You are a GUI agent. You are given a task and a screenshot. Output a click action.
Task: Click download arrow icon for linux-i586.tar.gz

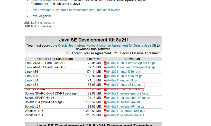tap(105, 76)
